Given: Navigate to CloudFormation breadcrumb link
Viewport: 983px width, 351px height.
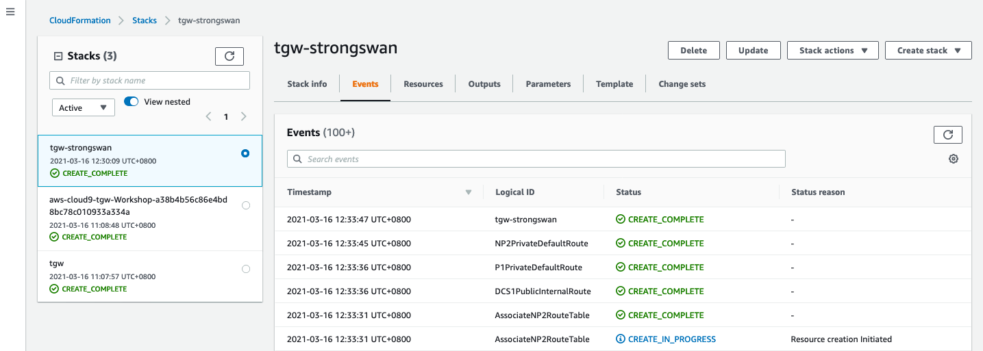Looking at the screenshot, I should 79,21.
